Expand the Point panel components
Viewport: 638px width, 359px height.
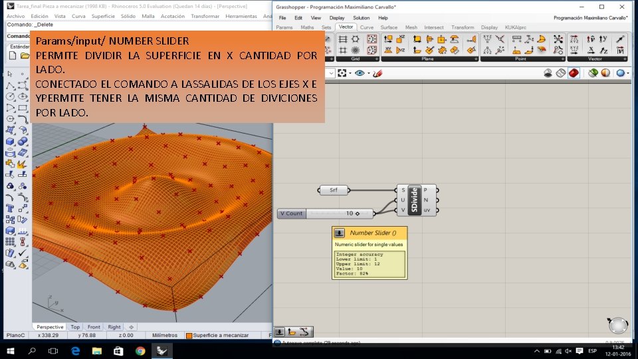[563, 59]
